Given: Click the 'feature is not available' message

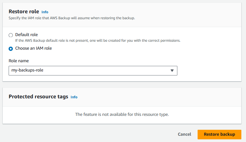Looking at the screenshot, I should pos(122,115).
